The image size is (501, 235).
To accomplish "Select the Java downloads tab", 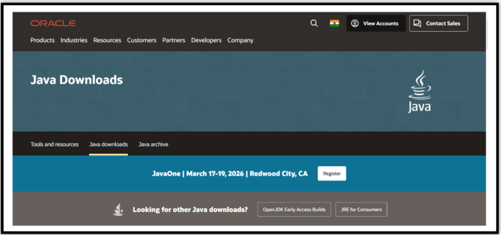I will coord(108,144).
